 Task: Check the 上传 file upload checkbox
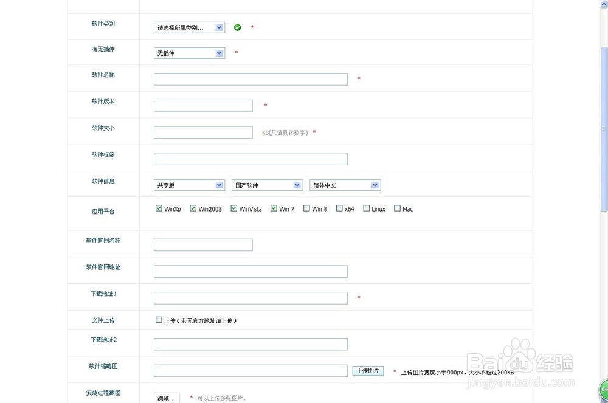click(159, 320)
